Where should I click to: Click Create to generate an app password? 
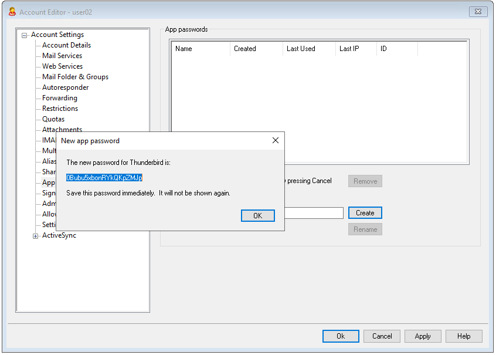tap(365, 212)
